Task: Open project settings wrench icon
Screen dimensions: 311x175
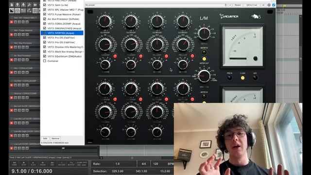Action: pos(29,4)
